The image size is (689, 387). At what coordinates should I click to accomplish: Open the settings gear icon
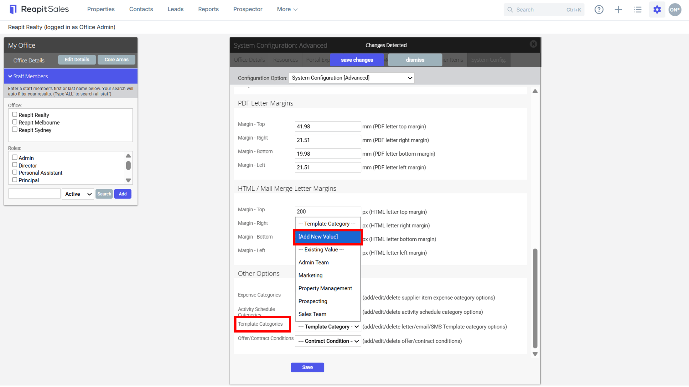click(x=657, y=10)
